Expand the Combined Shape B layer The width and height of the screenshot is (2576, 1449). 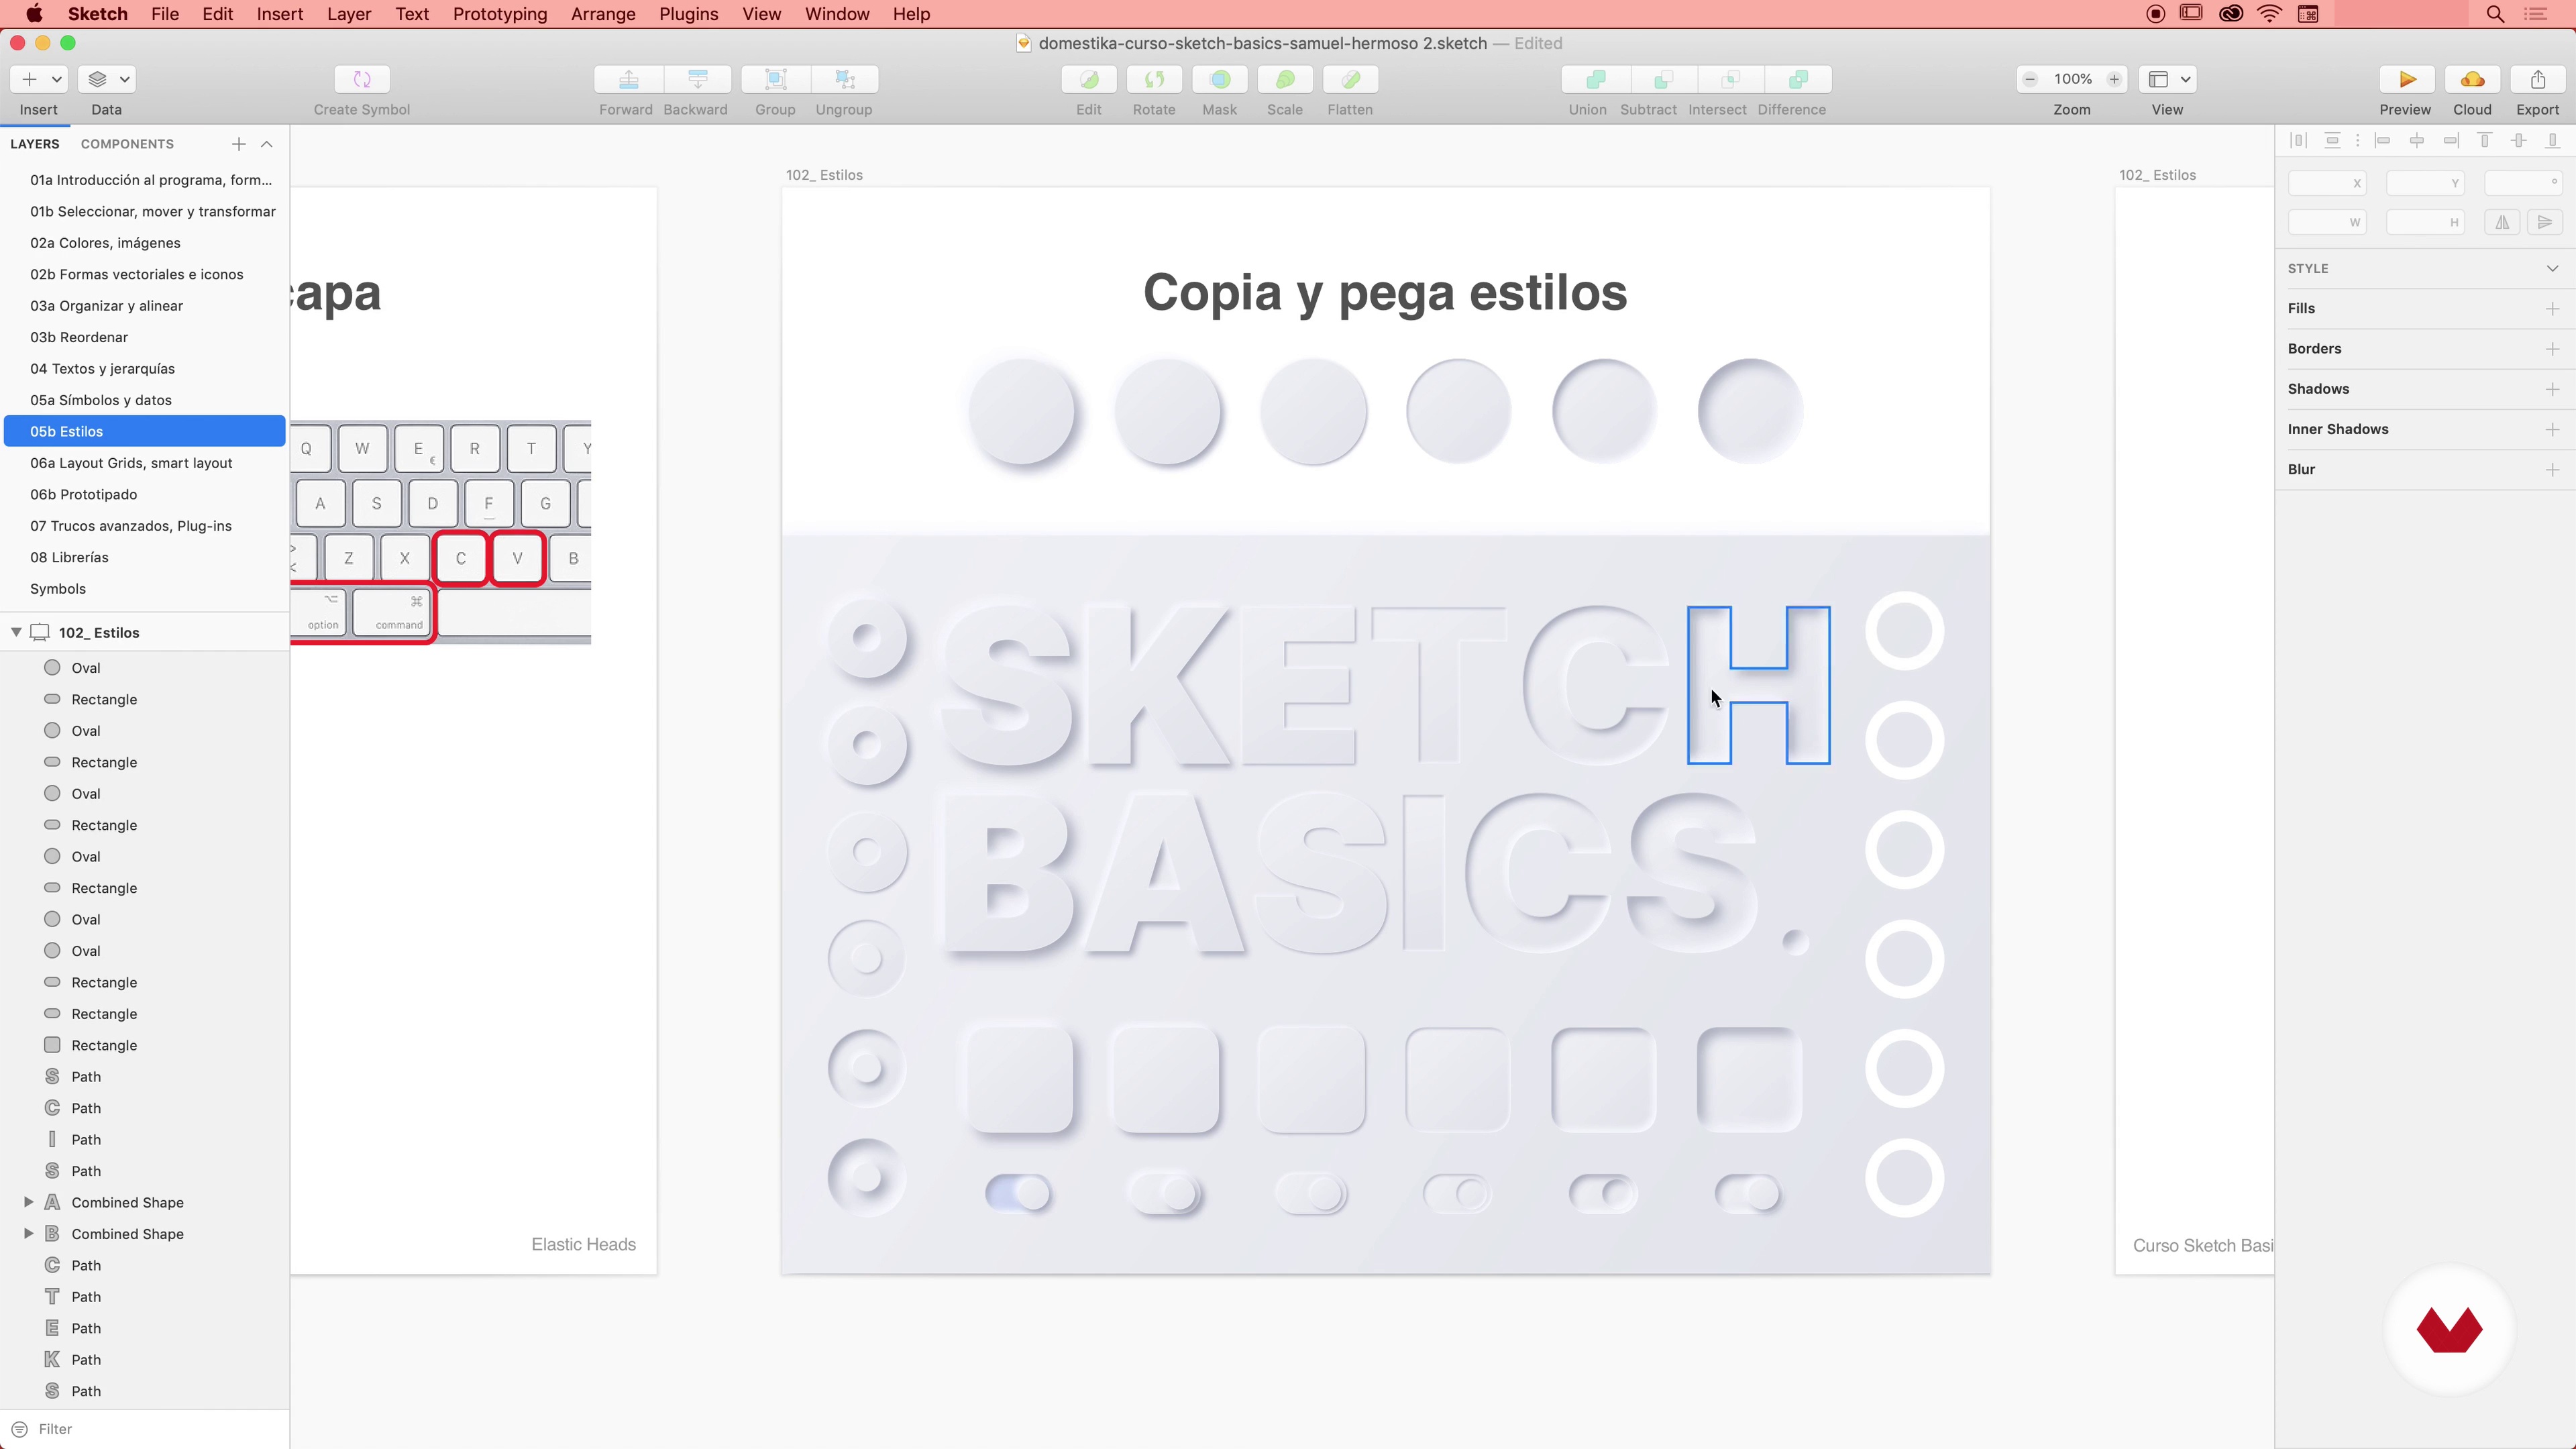(x=28, y=1233)
